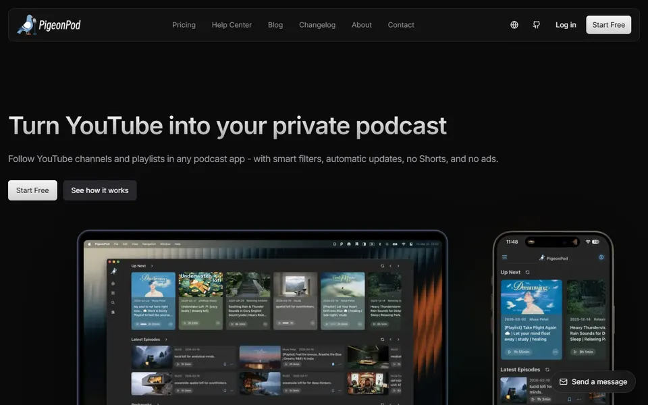Click the pigeon icon in laptop app sidebar
This screenshot has height=405, width=648.
[113, 271]
